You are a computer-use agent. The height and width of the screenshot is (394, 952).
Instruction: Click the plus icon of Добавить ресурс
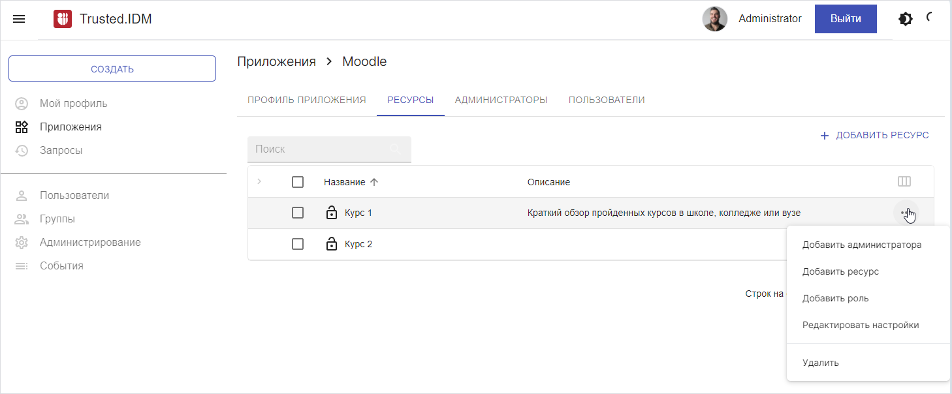(x=825, y=136)
